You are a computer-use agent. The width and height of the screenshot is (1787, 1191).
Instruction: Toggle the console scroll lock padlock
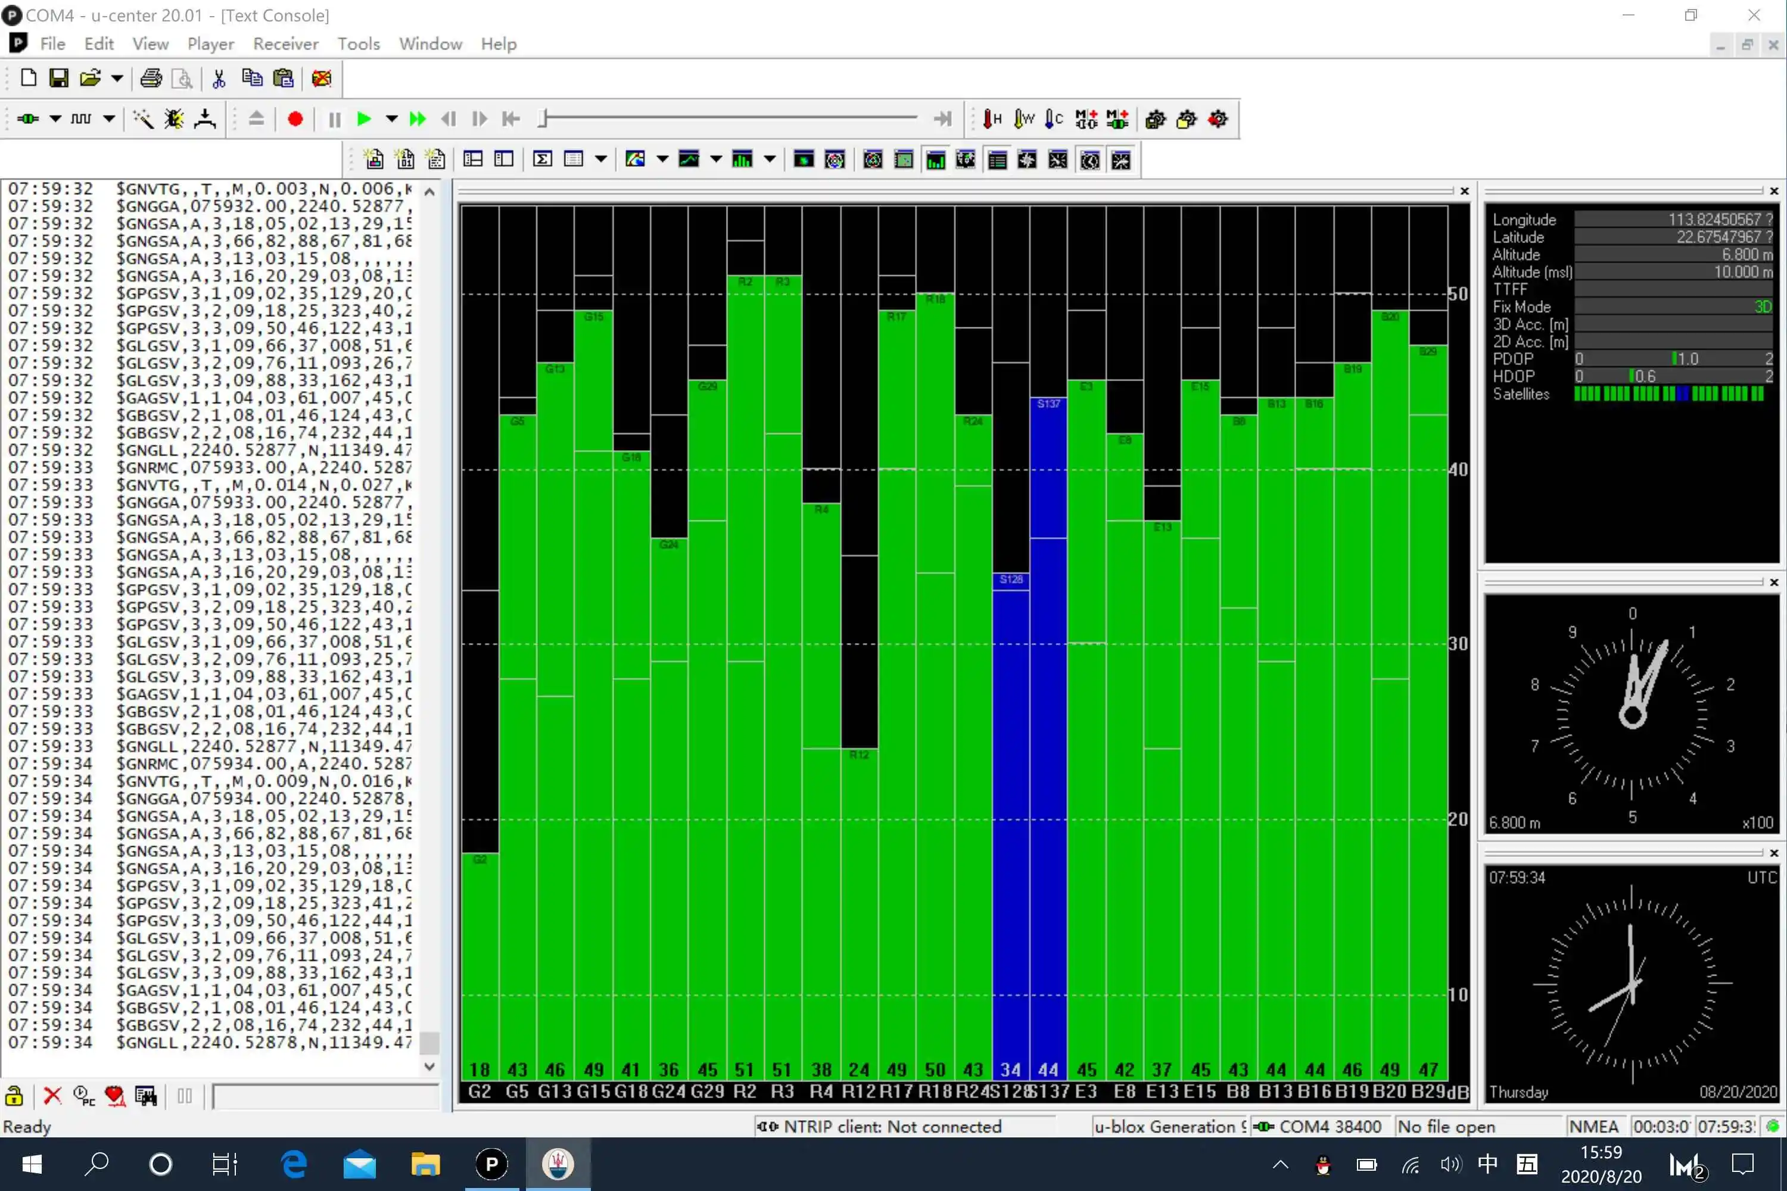[x=14, y=1095]
